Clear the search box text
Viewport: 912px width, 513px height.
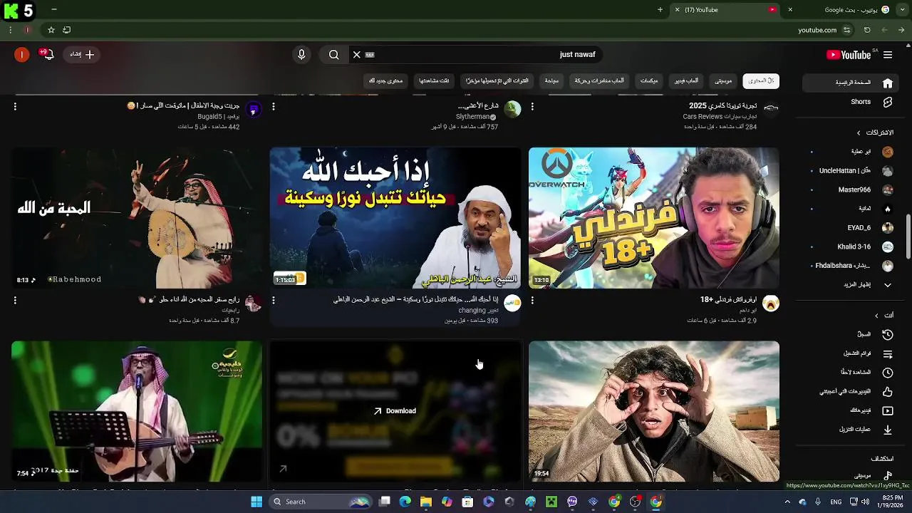tap(357, 55)
